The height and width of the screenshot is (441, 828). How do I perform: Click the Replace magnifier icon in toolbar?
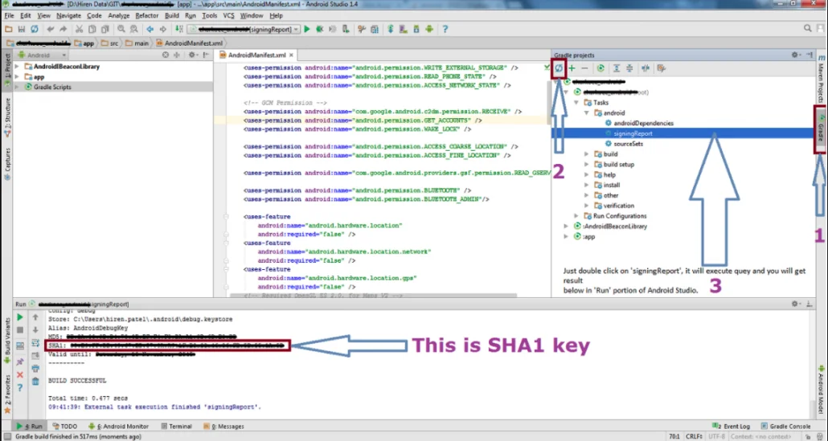pyautogui.click(x=133, y=29)
